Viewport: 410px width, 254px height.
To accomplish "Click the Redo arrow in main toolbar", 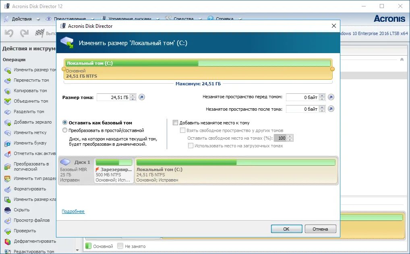I will (x=24, y=33).
